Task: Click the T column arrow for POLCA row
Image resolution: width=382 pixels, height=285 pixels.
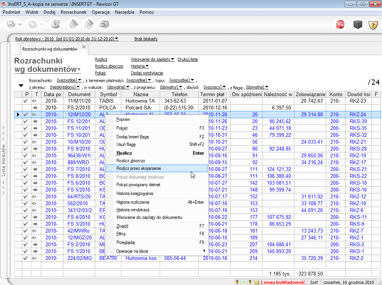Action: point(35,108)
